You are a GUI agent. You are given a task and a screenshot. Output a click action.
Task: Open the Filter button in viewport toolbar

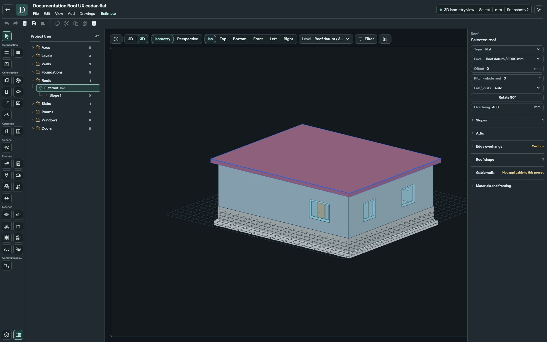click(366, 39)
